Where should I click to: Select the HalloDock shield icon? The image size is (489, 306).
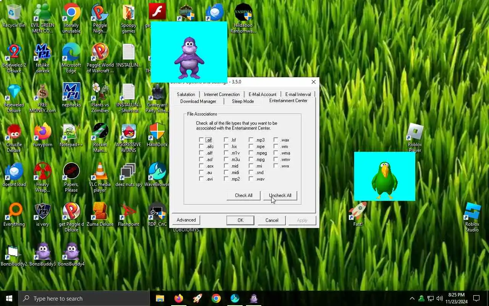click(x=157, y=135)
